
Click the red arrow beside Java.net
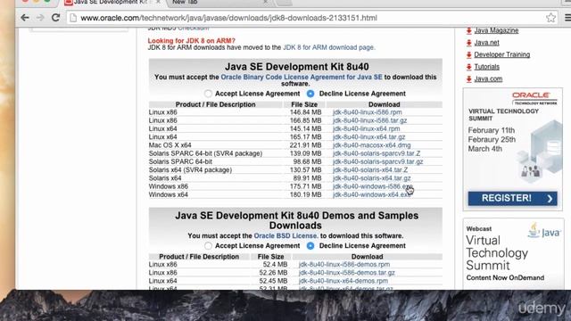coord(468,43)
